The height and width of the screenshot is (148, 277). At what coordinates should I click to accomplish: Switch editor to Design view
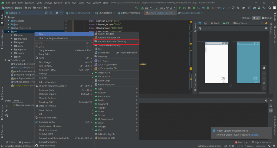point(267,18)
